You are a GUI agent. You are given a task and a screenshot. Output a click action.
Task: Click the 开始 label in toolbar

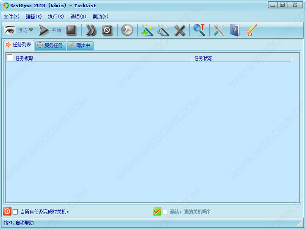click(56, 30)
